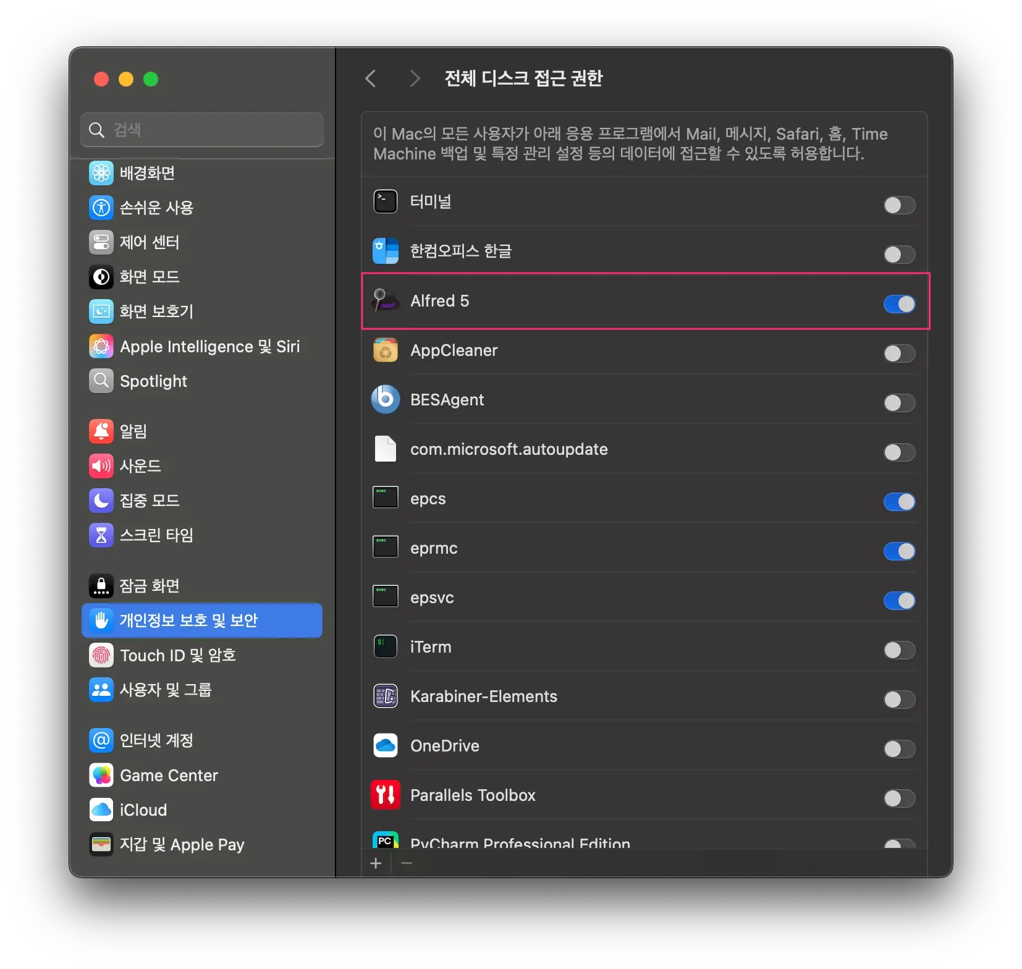
Task: Go back using the left chevron
Action: pos(371,78)
